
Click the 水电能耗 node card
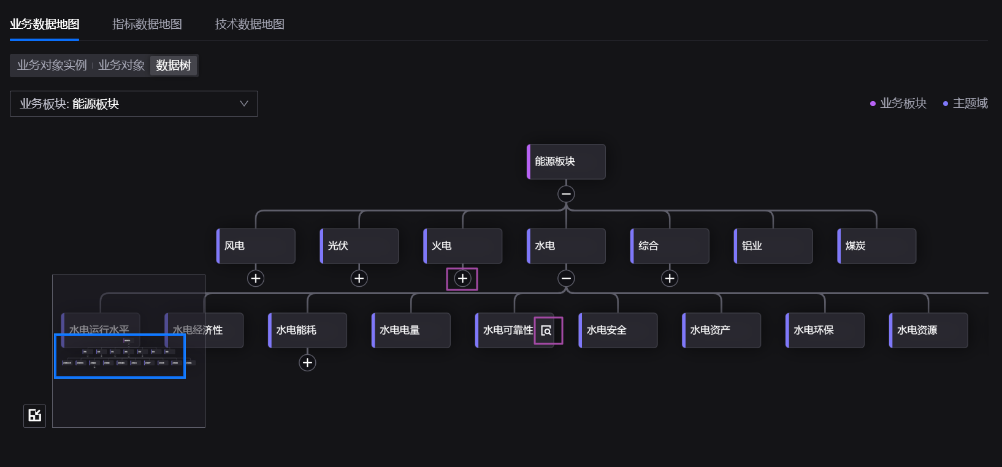click(x=307, y=330)
